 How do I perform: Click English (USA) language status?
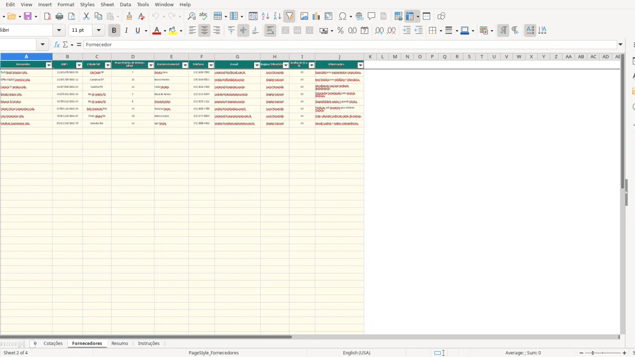click(357, 353)
